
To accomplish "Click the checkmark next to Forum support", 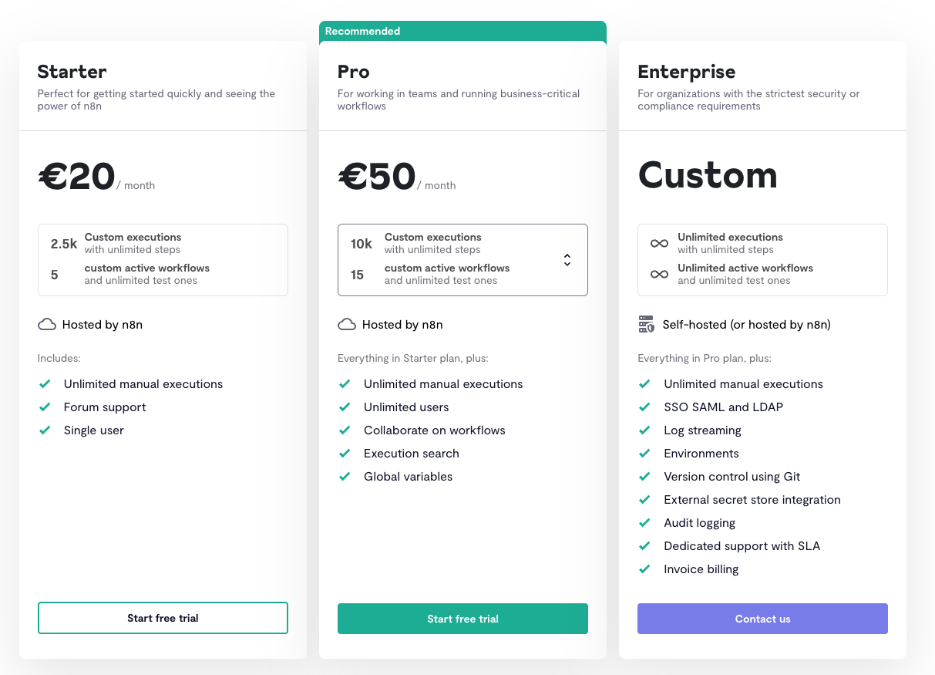I will click(45, 407).
